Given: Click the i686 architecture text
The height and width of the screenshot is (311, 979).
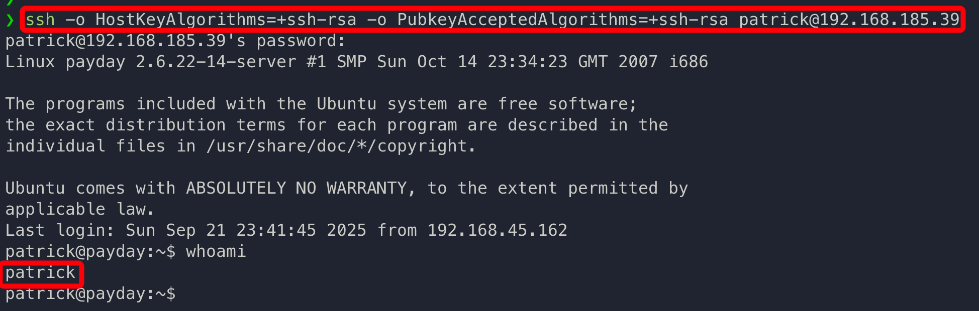Looking at the screenshot, I should pos(688,62).
